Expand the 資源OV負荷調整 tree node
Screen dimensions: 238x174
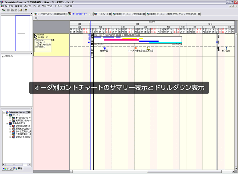[10, 137]
